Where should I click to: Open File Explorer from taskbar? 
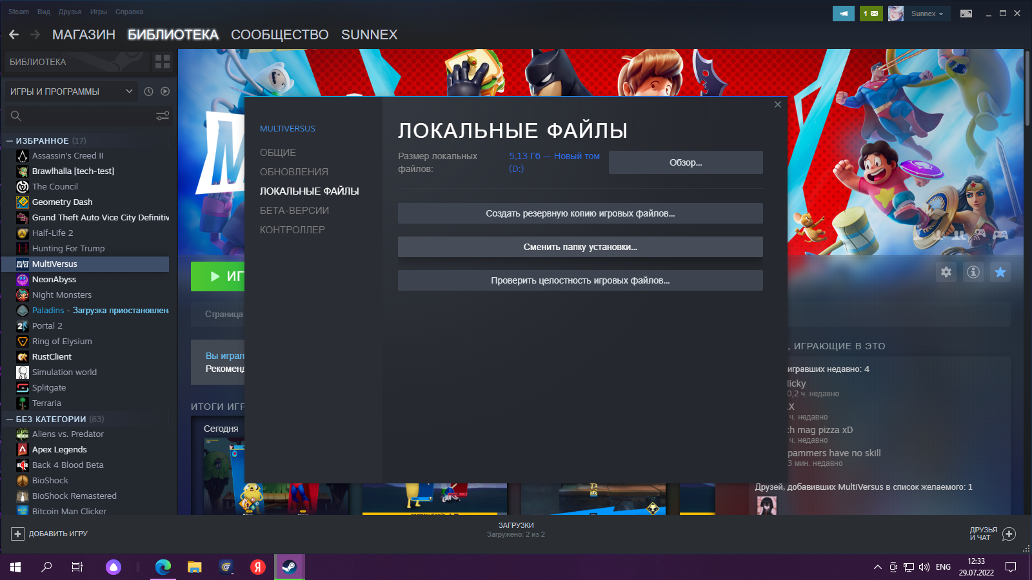pos(194,567)
